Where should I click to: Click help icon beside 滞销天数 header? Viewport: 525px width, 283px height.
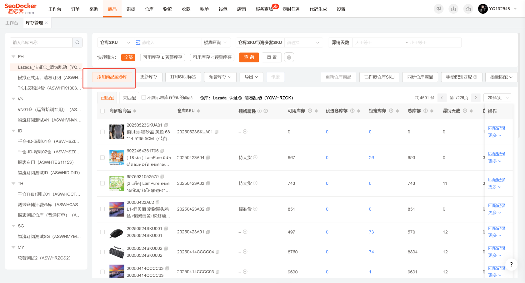465,111
